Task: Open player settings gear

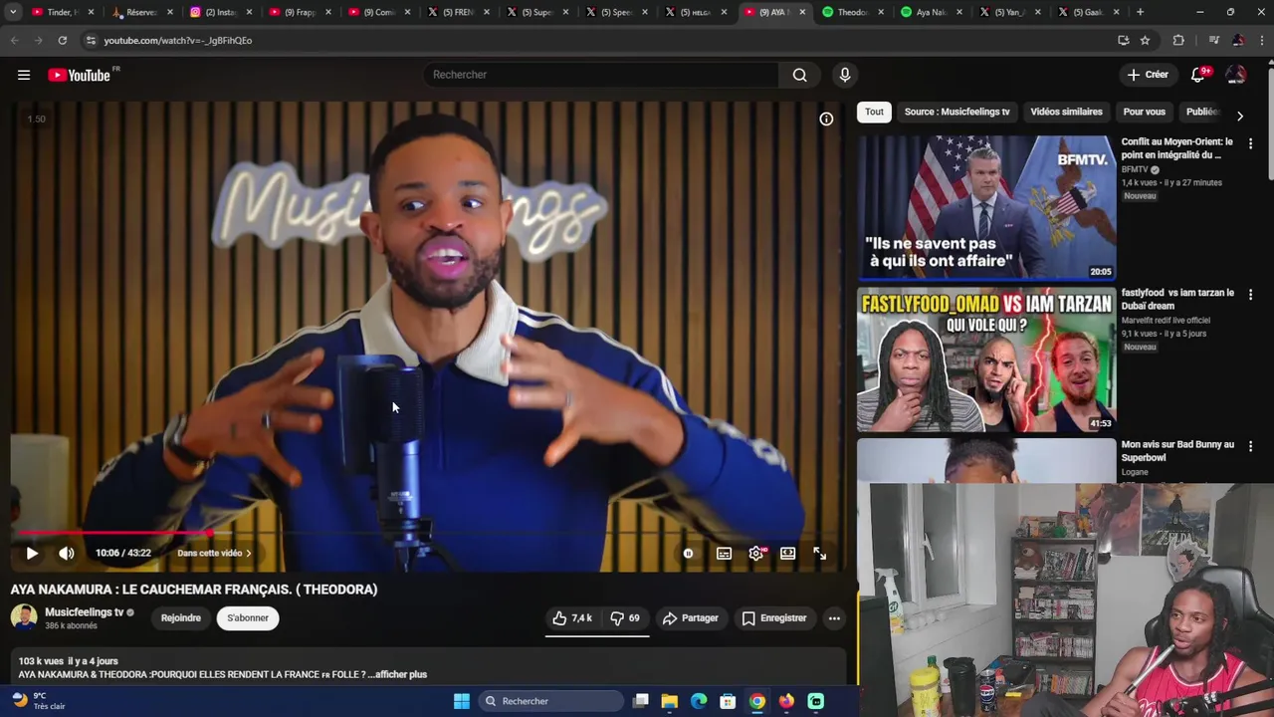Action: [x=756, y=554]
